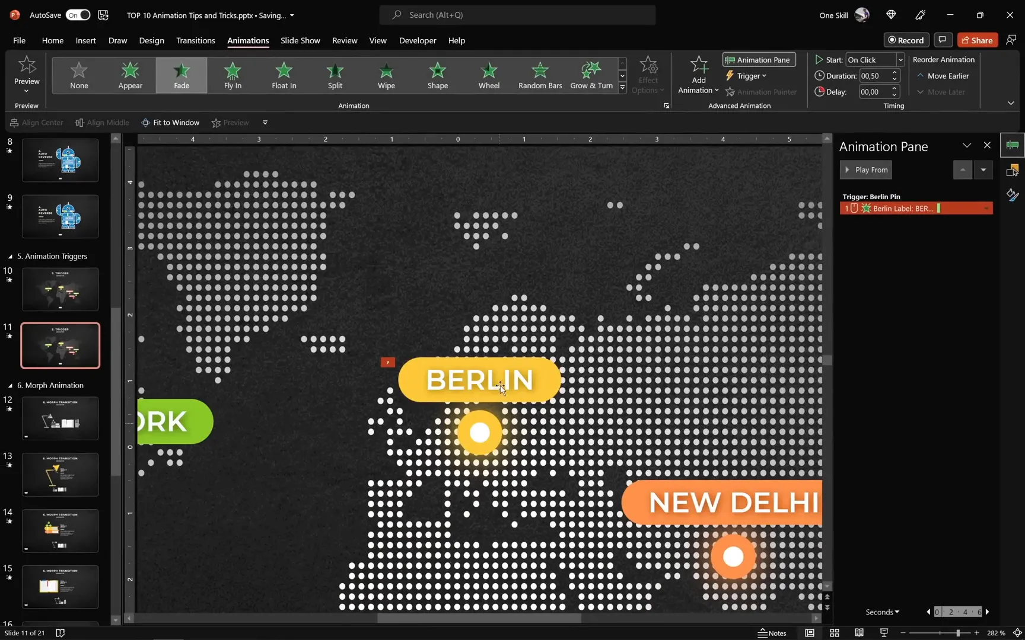Open the Trigger dropdown menu
The image size is (1025, 640).
[x=746, y=76]
